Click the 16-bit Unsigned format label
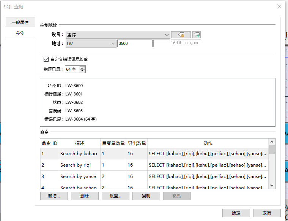Viewport: 288px width, 221px height. pos(185,43)
